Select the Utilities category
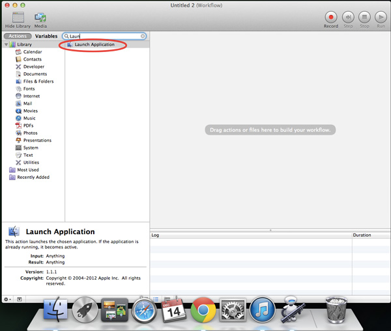The width and height of the screenshot is (391, 331). coord(31,163)
